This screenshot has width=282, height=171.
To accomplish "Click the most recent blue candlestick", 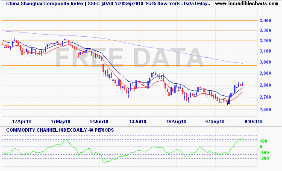I will (242, 84).
